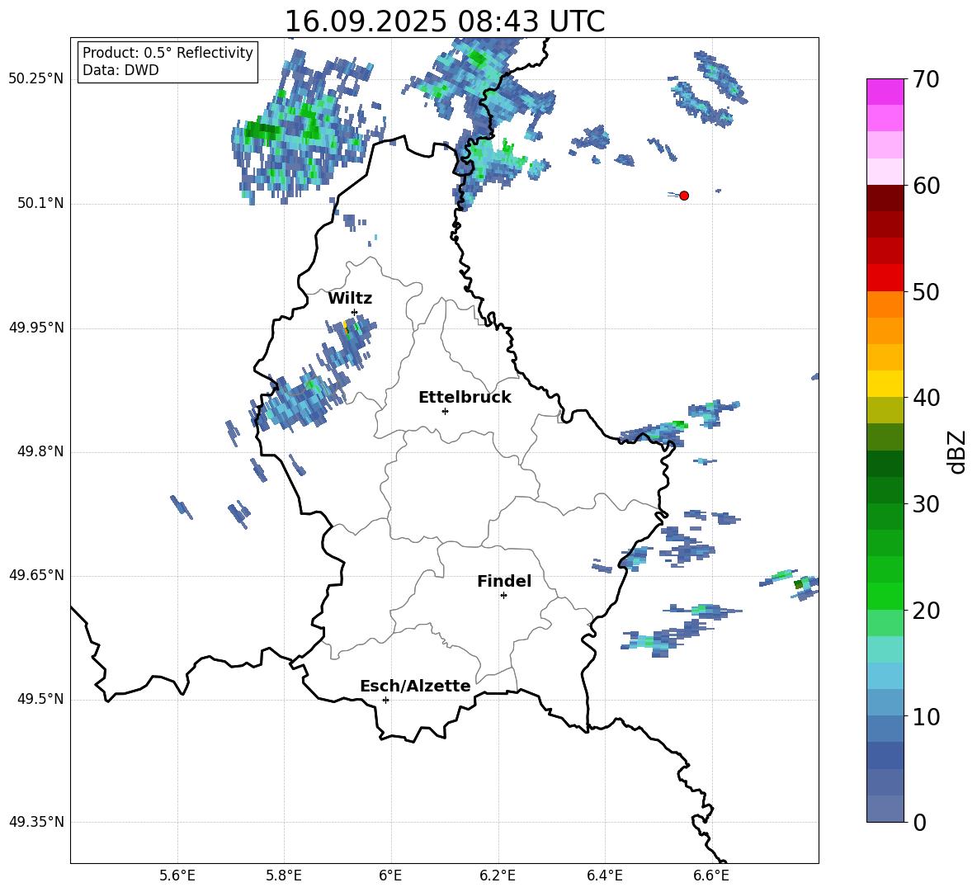
Task: Click the 49.5°N latitude label
Action: pyautogui.click(x=40, y=699)
